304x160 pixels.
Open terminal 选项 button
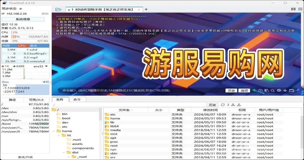click(x=244, y=91)
